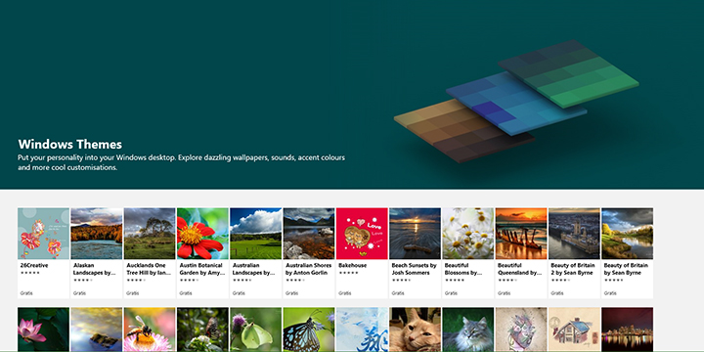Open the Beautiful Blossoms daisy thumbnail

[x=467, y=234]
